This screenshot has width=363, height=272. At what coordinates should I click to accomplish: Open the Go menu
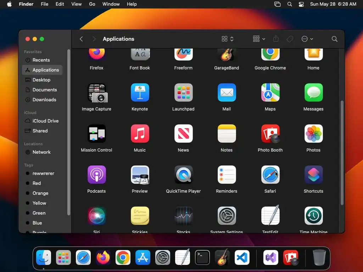click(x=92, y=4)
